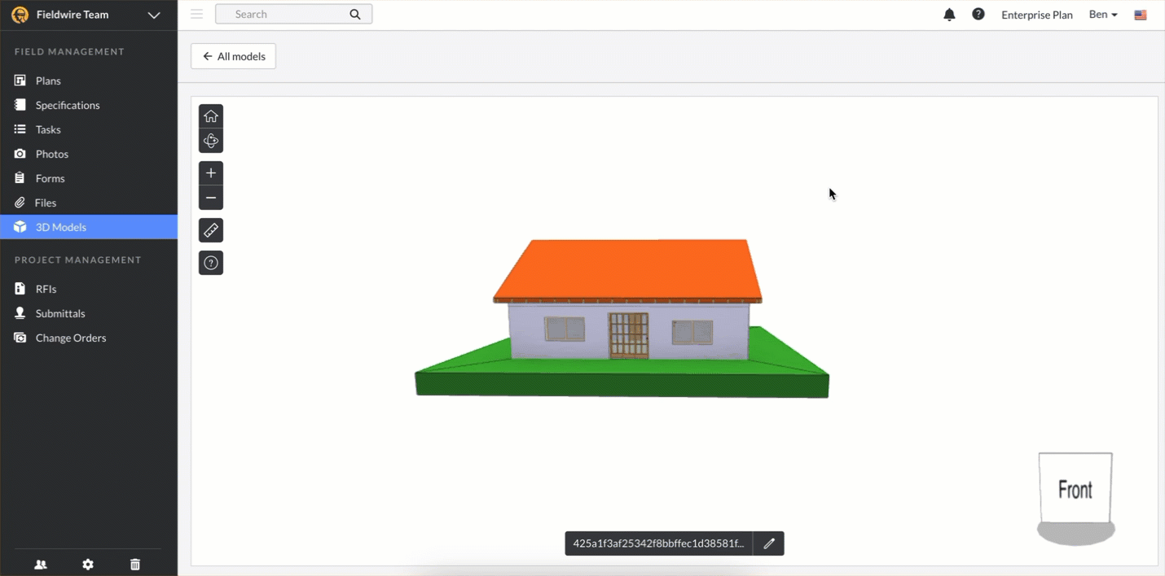
Task: Switch to the Tasks section
Action: (x=47, y=129)
